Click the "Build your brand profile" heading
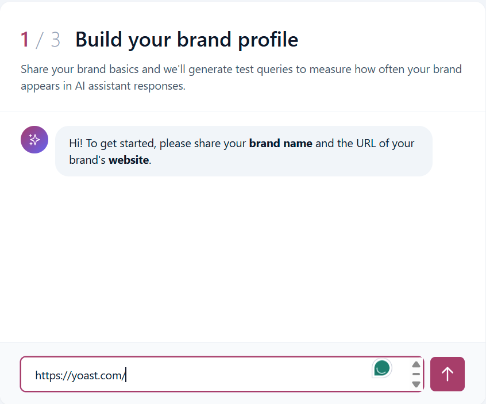This screenshot has width=486, height=404. (x=187, y=40)
